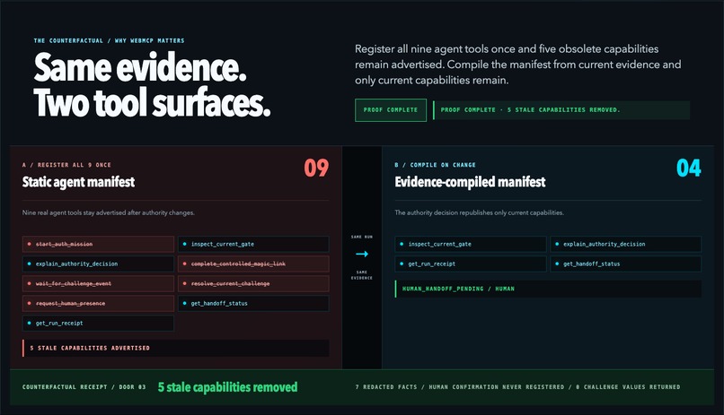
Task: Click struck-through request_human_presence tool
Action: click(x=98, y=304)
